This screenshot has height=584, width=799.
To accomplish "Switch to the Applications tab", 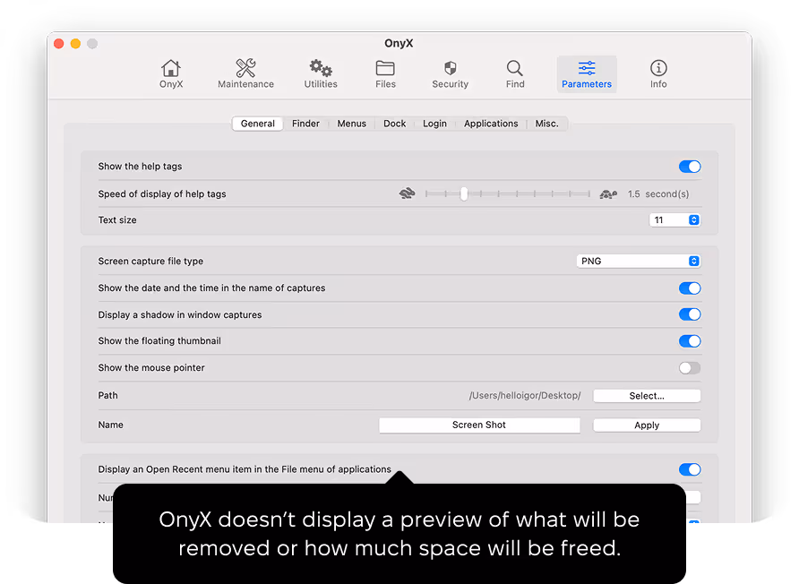I will pyautogui.click(x=491, y=124).
